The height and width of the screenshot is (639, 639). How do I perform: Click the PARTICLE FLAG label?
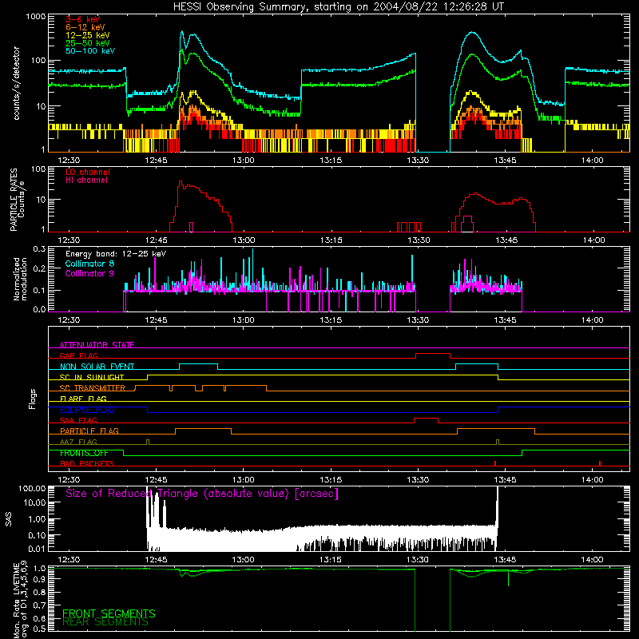click(89, 431)
